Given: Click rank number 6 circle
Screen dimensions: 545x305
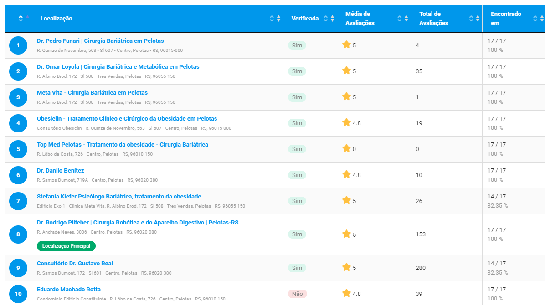Looking at the screenshot, I should 18,175.
